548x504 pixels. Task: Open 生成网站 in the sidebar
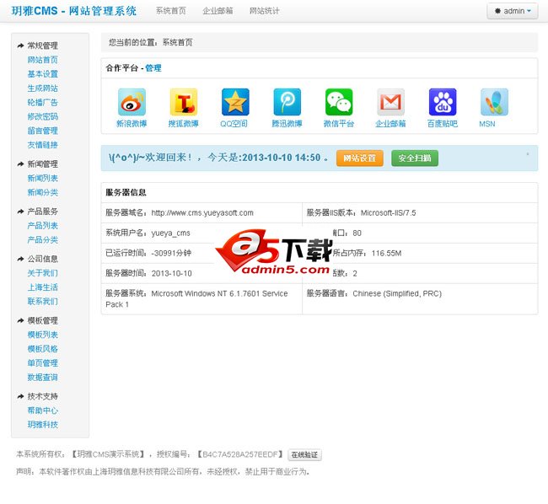pyautogui.click(x=43, y=88)
